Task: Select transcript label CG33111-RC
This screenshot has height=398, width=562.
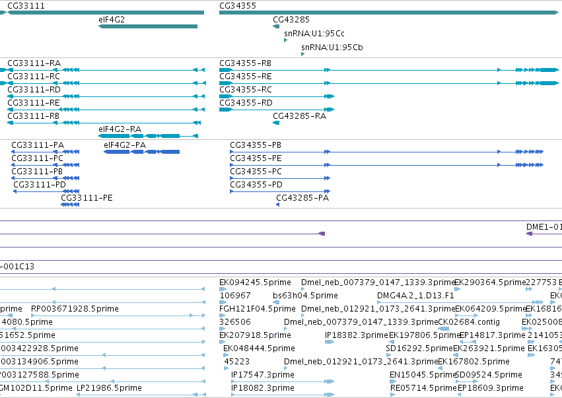Action: coord(34,77)
